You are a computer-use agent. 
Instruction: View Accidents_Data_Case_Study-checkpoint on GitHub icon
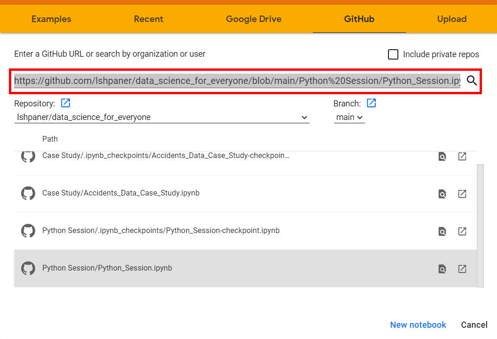tap(442, 156)
